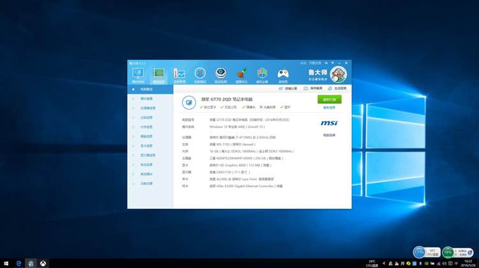Click the 34°C CPU temperature taskbar readout

(372, 264)
